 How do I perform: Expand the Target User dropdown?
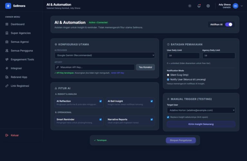click(x=201, y=110)
